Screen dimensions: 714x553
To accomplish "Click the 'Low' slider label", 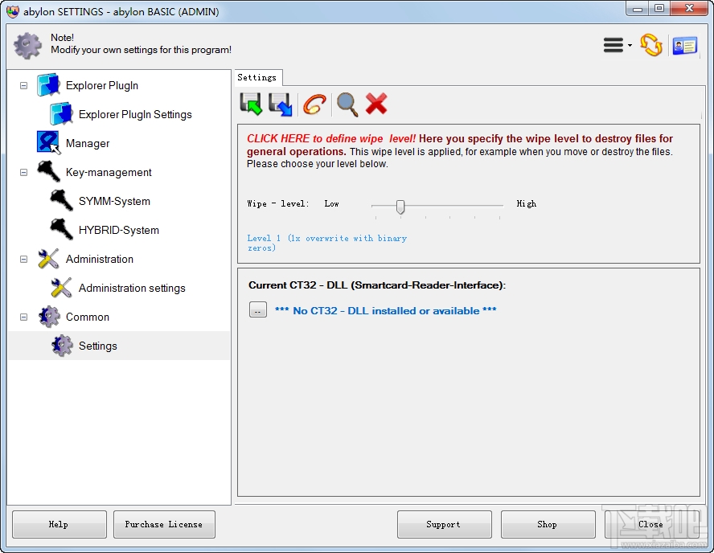I will tap(331, 203).
